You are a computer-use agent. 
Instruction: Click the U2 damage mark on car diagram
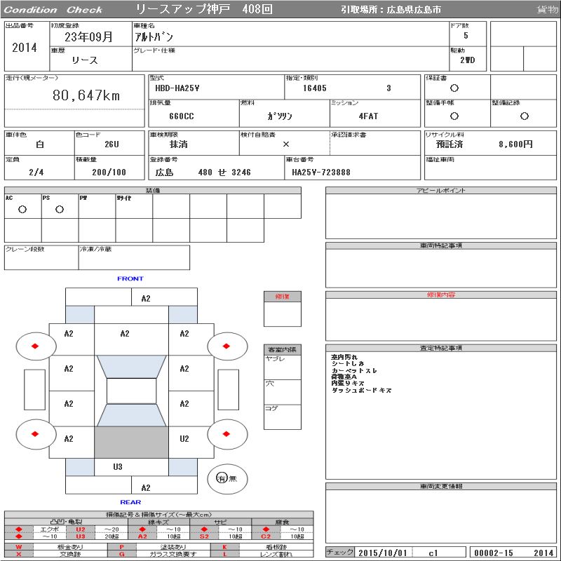[184, 439]
